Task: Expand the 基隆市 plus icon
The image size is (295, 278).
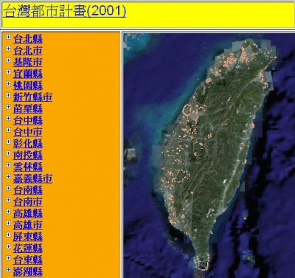Action: [x=9, y=60]
